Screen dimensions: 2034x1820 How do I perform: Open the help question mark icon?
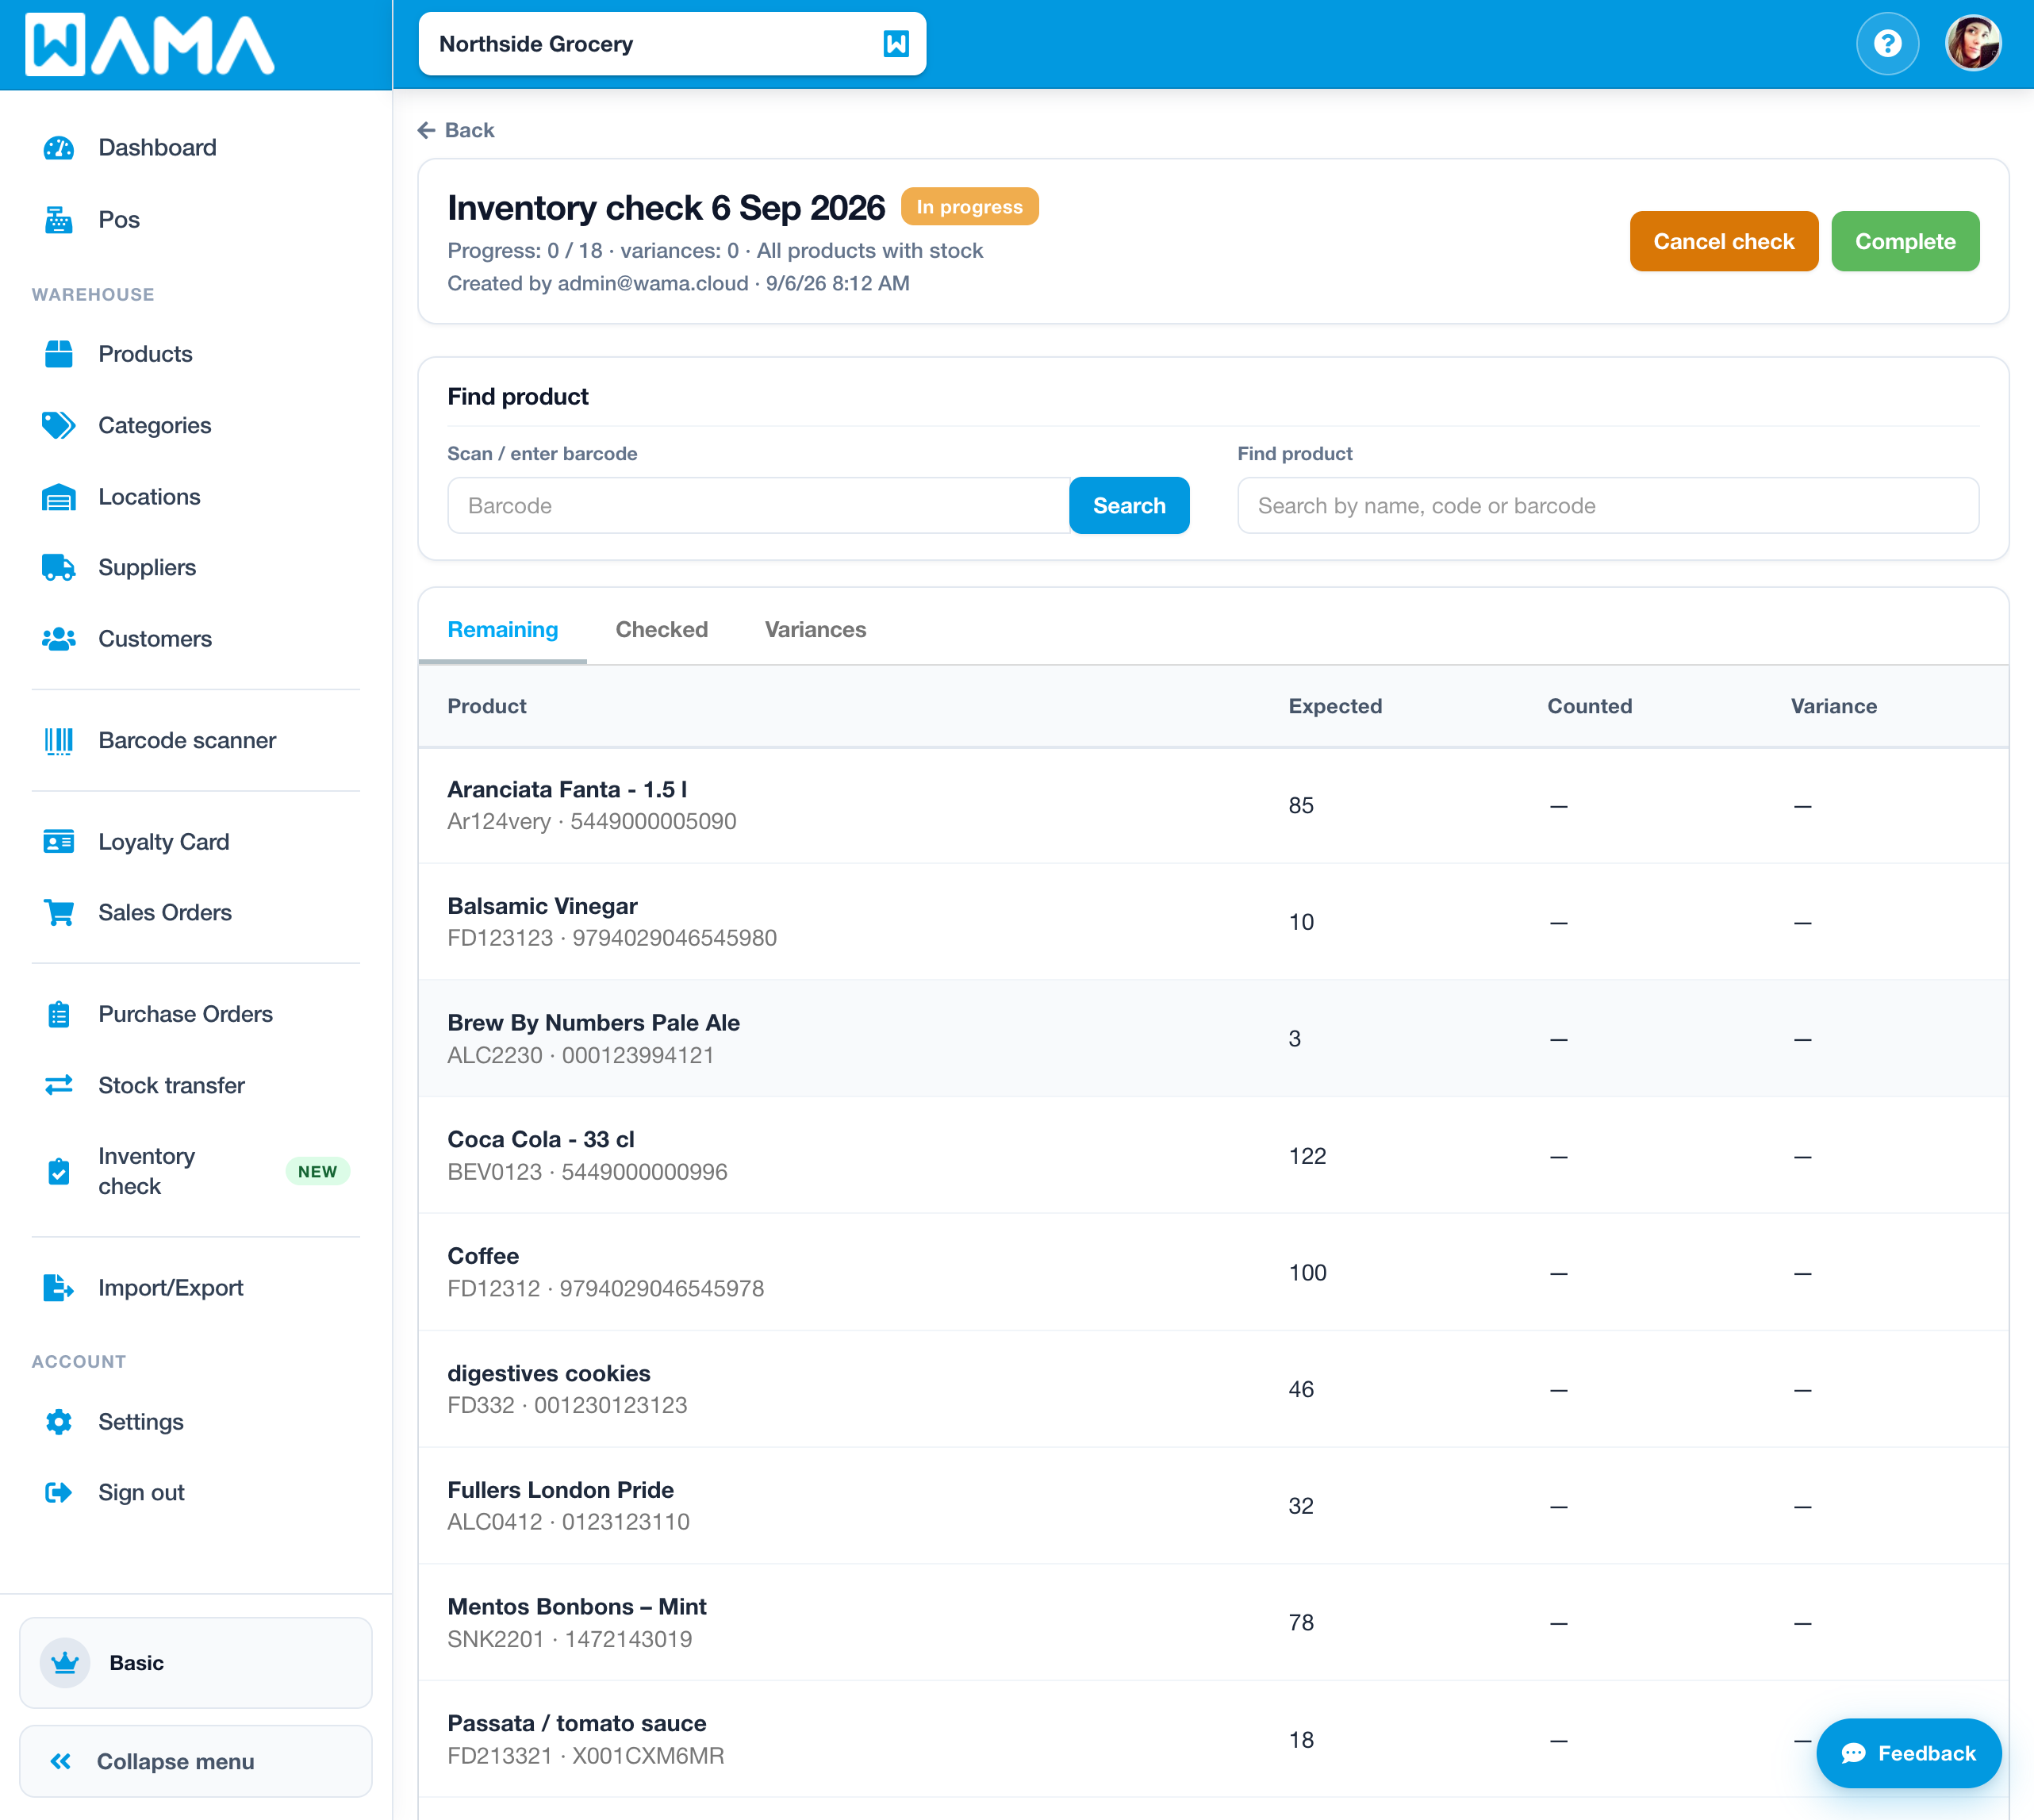click(1888, 44)
